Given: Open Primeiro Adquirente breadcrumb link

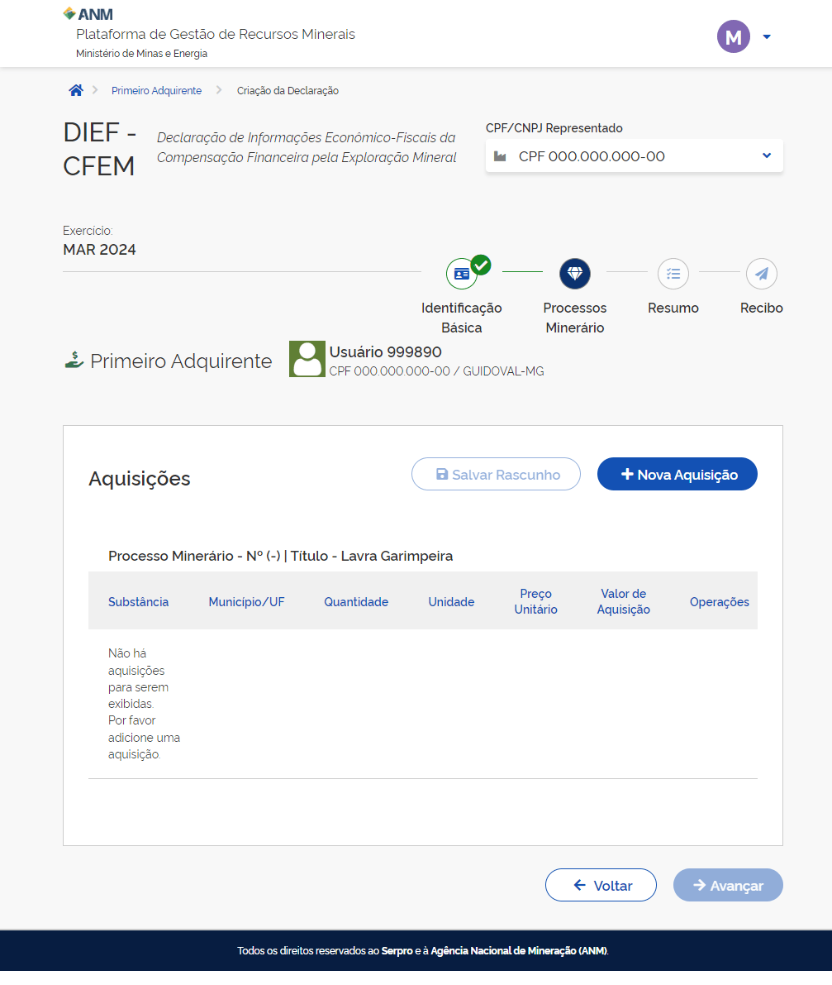Looking at the screenshot, I should (156, 91).
